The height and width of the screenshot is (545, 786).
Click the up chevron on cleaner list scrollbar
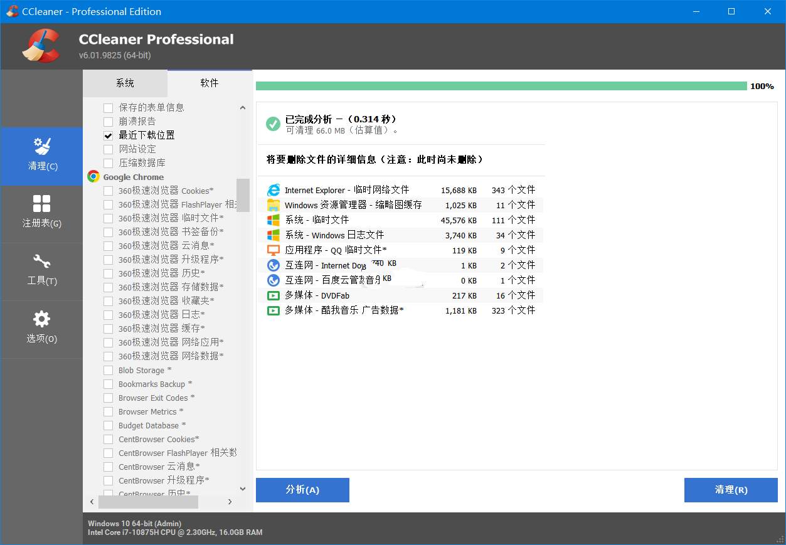tap(242, 107)
